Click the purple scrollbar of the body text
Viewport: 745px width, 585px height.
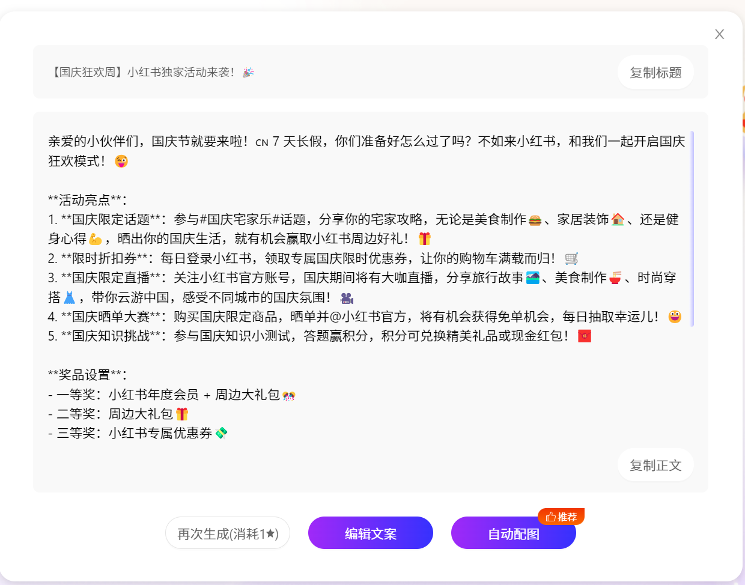[692, 228]
